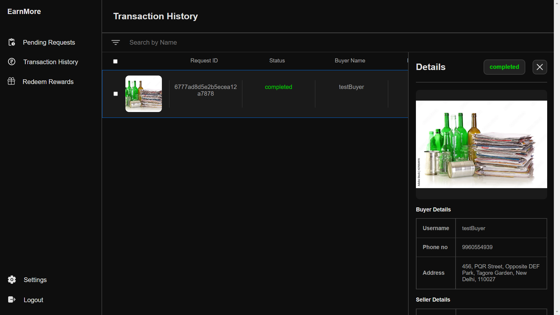The image size is (560, 315).
Task: Click the Pending Requests clipboard icon
Action: tap(12, 42)
